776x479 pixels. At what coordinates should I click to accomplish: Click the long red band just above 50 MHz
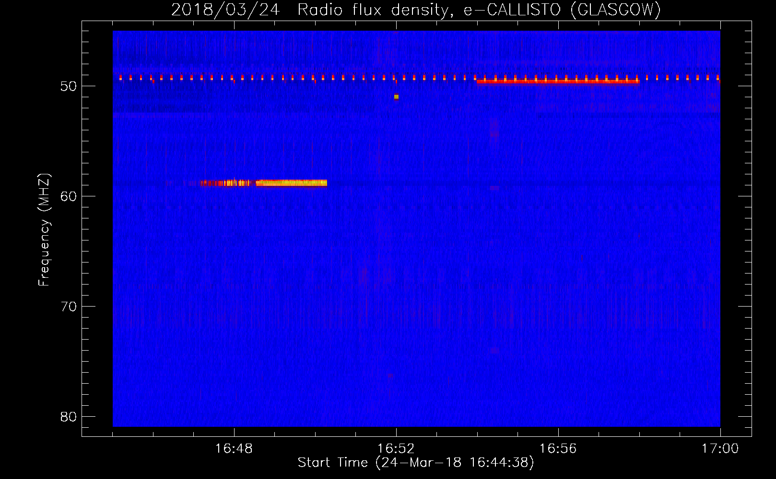(x=558, y=82)
